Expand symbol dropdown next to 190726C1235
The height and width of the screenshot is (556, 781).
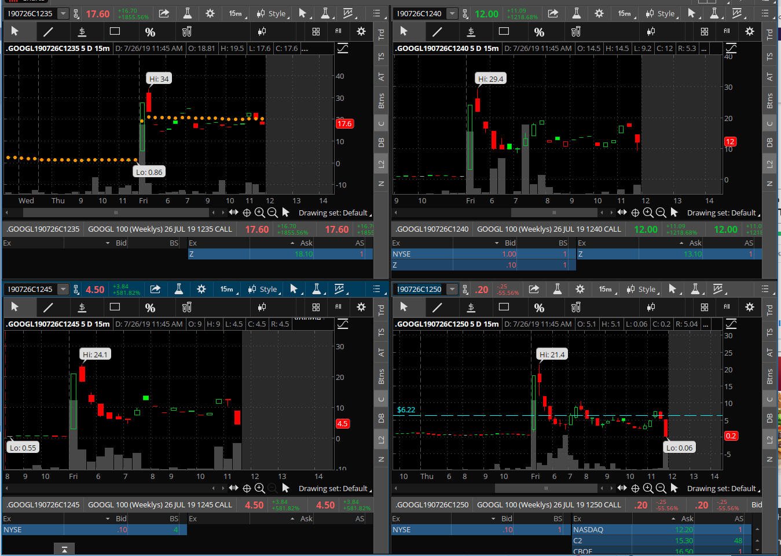63,13
